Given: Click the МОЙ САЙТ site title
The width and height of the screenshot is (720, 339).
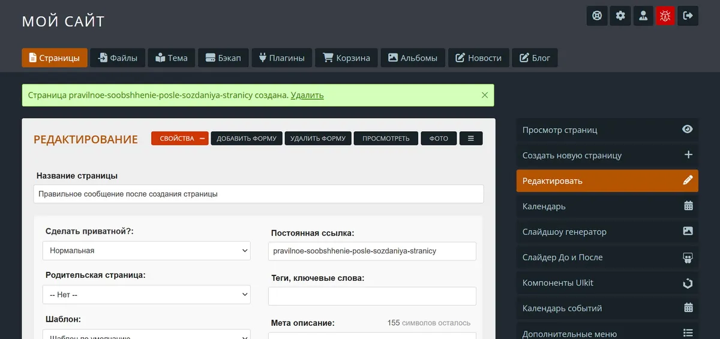Looking at the screenshot, I should click(64, 22).
